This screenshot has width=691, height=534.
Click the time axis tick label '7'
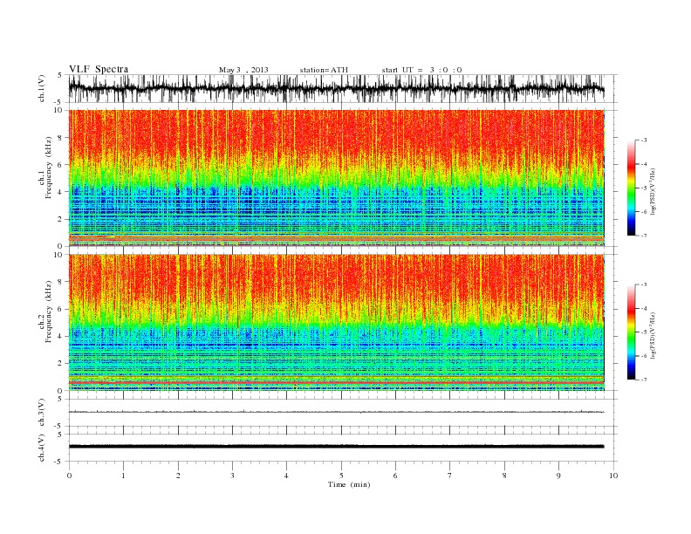point(450,476)
